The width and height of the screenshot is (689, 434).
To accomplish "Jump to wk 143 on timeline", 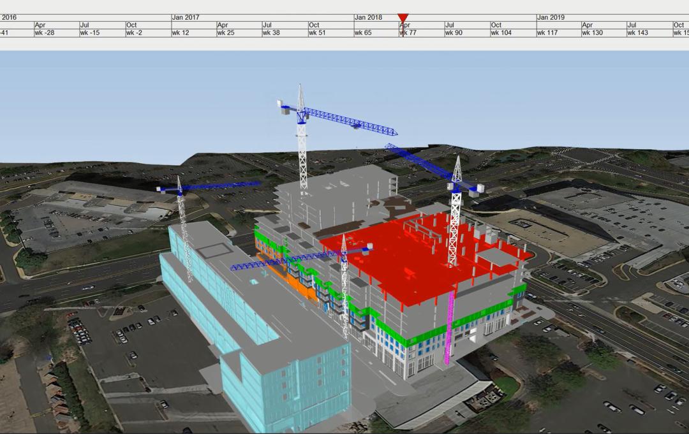I will (x=638, y=33).
